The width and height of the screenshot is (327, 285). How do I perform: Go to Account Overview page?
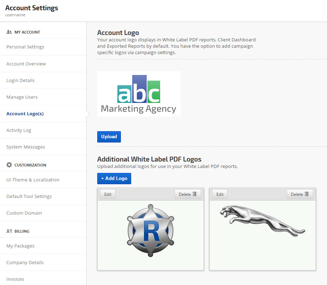(x=26, y=64)
